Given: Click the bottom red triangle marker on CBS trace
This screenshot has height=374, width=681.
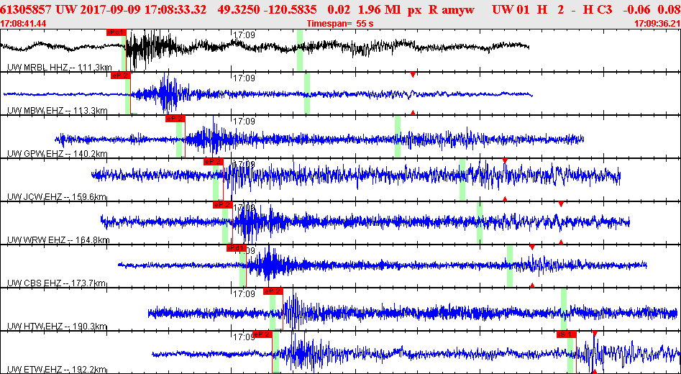Looking at the screenshot, I should (531, 285).
